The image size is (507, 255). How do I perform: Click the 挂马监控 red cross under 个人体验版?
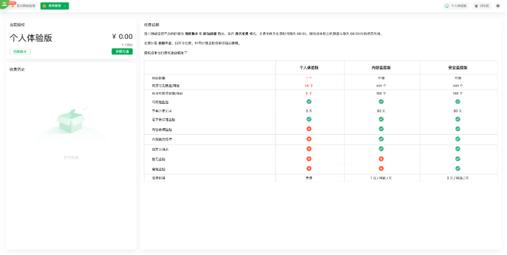pos(309,159)
